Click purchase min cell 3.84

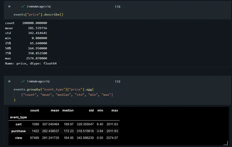coord(100,131)
